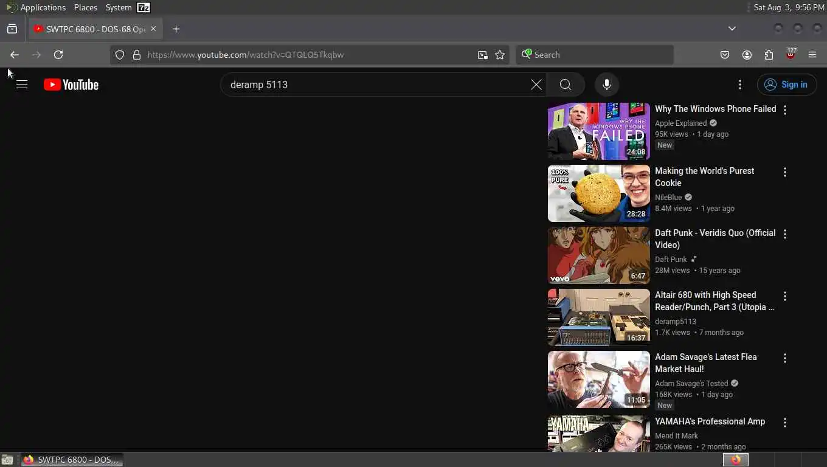
Task: Save page to Pocket
Action: pos(725,55)
